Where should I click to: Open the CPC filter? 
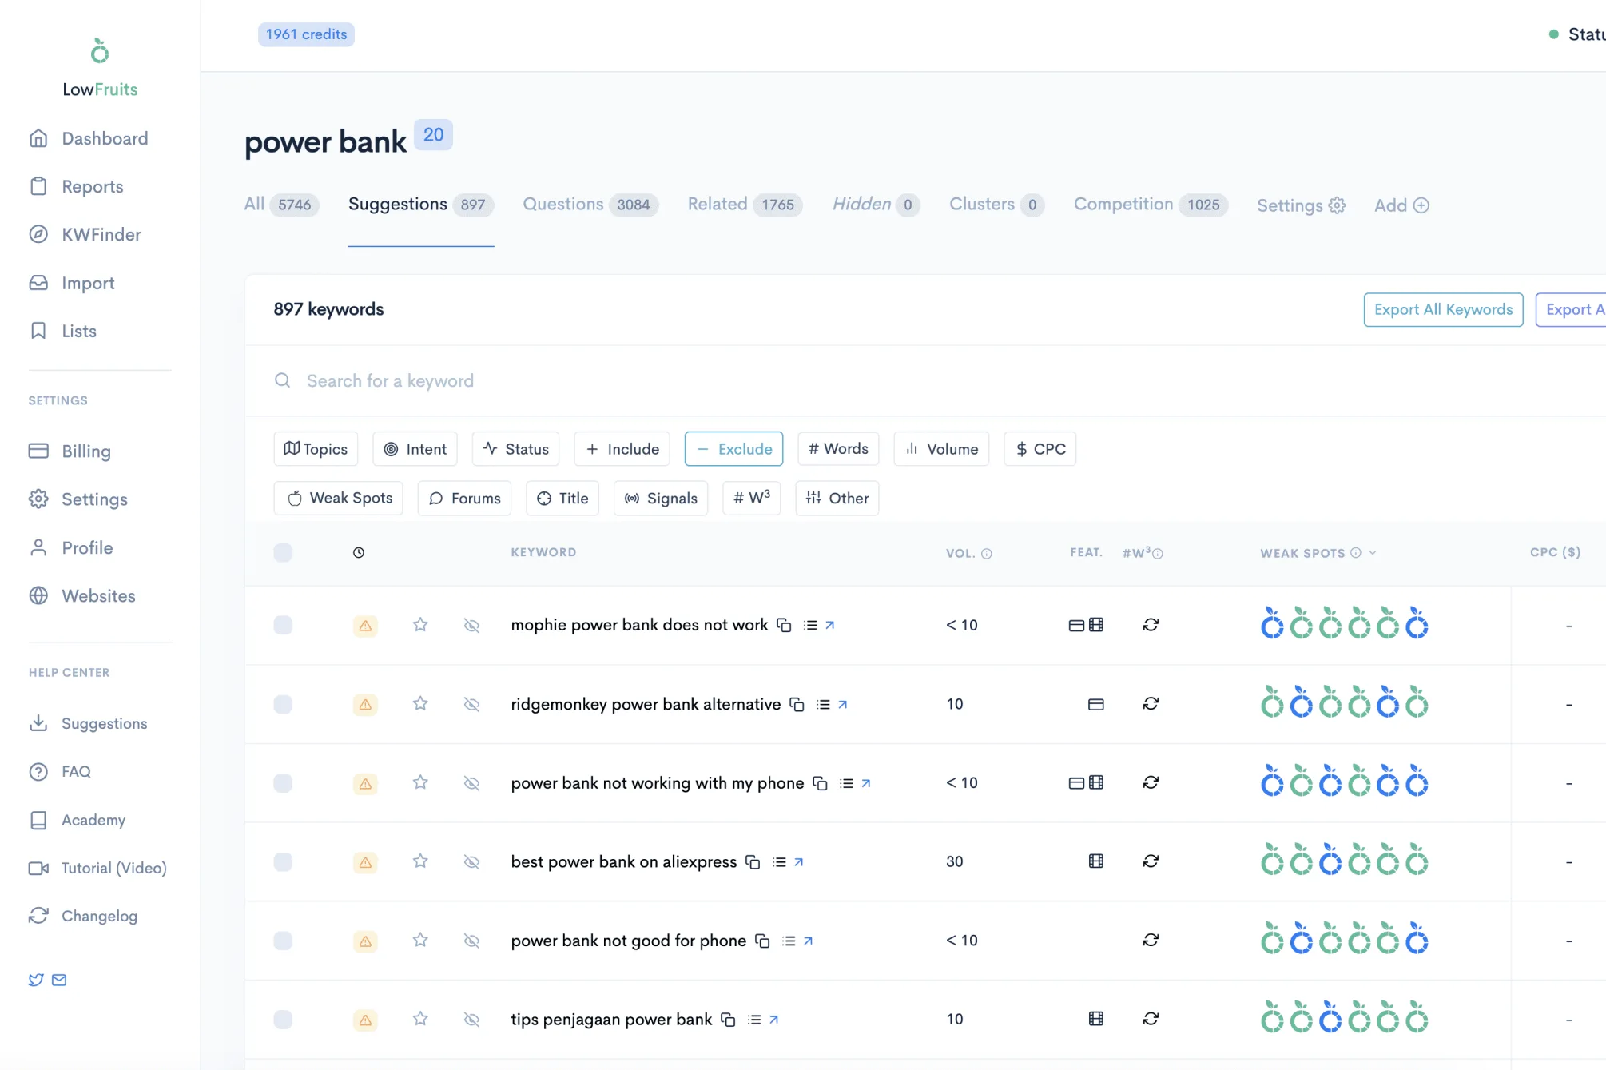coord(1040,449)
